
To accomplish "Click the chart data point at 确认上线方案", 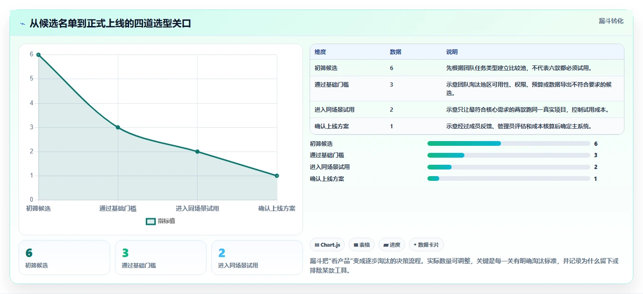I will (x=277, y=176).
